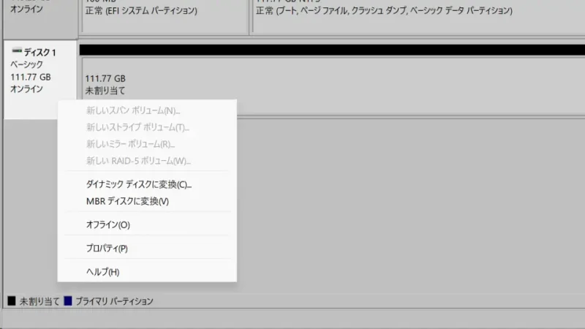Open ヘルプ(H) from the context menu
Screen dimensions: 585x329
point(147,272)
